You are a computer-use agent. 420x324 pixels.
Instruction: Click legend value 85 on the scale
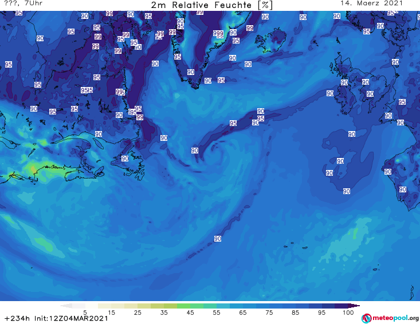pyautogui.click(x=295, y=313)
